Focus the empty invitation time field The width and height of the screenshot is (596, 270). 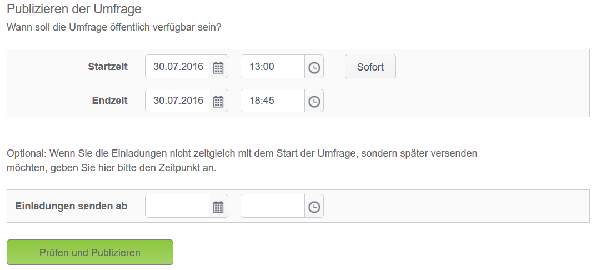click(x=273, y=206)
